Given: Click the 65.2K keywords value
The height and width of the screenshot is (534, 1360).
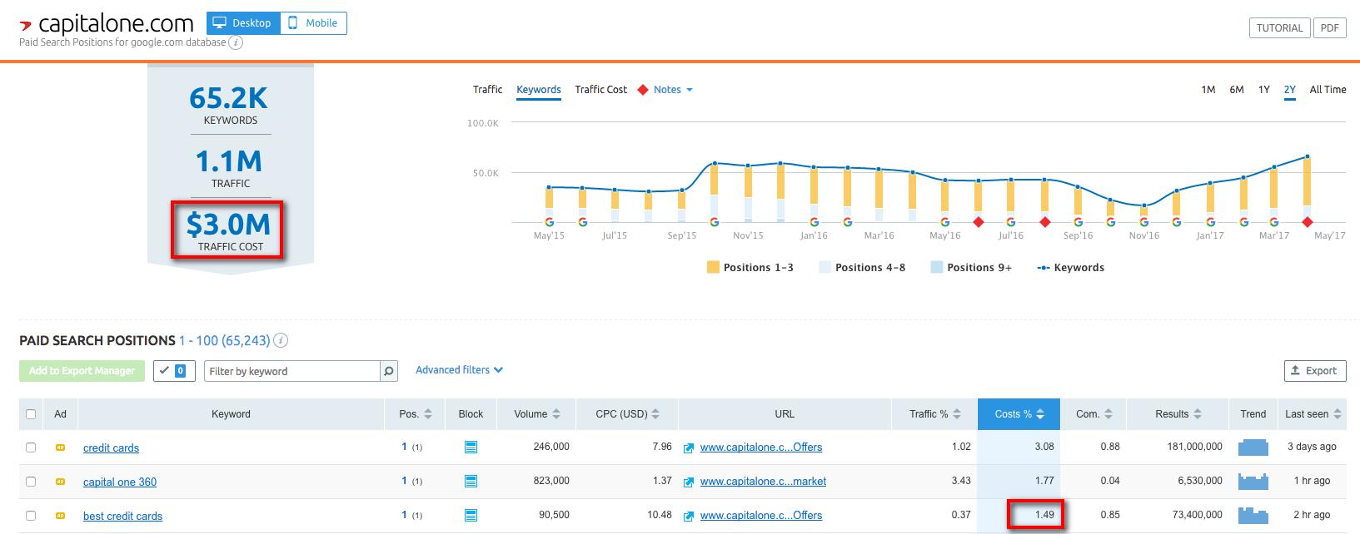Looking at the screenshot, I should pos(228,97).
